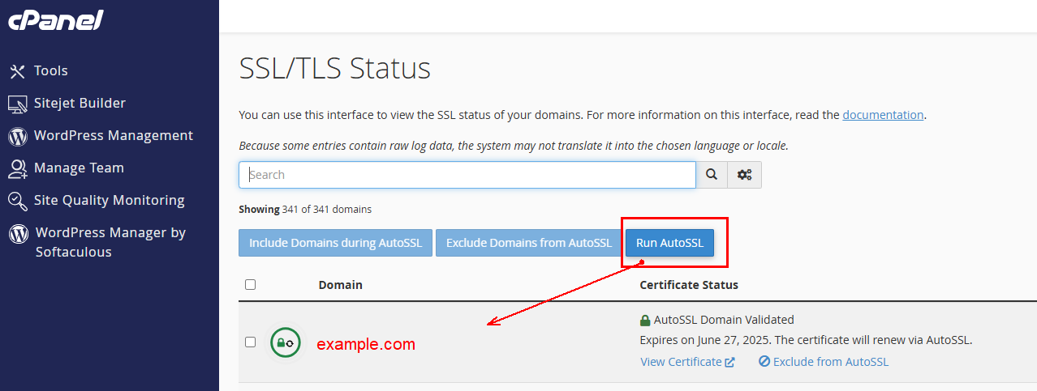1037x391 pixels.
Task: Click the Tools wrench icon
Action: pos(18,71)
